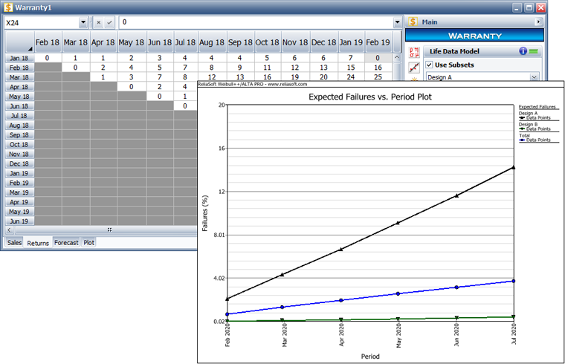Image resolution: width=565 pixels, height=364 pixels.
Task: Click the distribution parameters icon (β η σ μ)
Action: coord(414,52)
